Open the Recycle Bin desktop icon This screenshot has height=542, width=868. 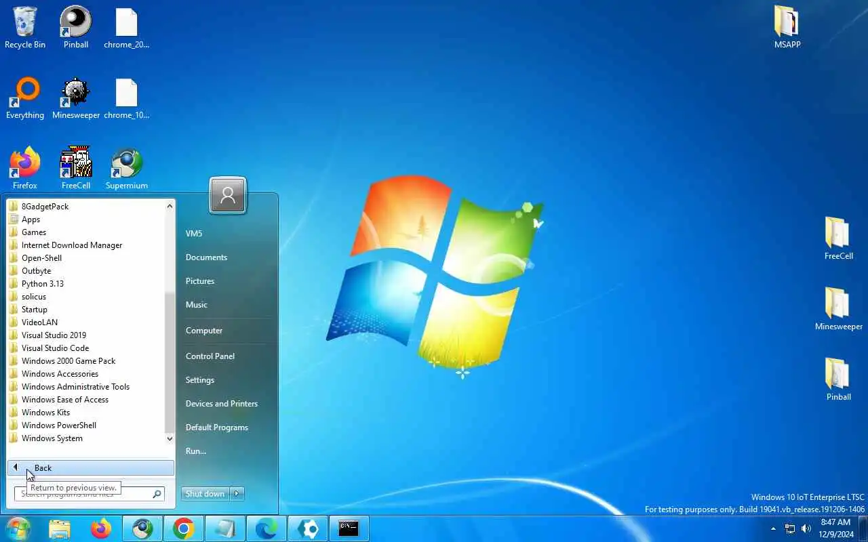25,28
